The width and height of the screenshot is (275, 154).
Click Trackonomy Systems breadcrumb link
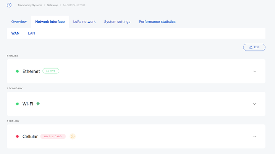pos(29,5)
